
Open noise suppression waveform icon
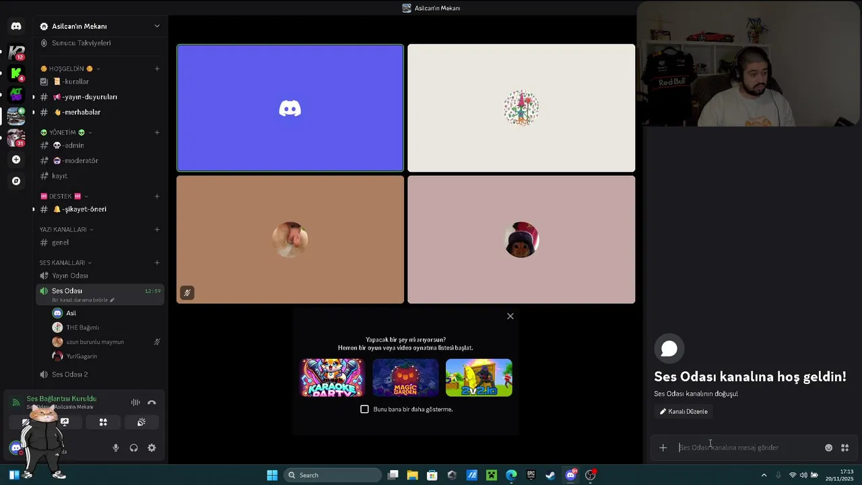(135, 403)
